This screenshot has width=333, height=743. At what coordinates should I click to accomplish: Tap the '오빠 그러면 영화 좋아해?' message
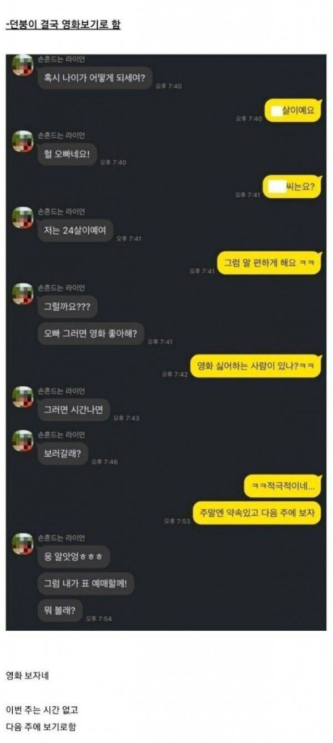click(90, 333)
